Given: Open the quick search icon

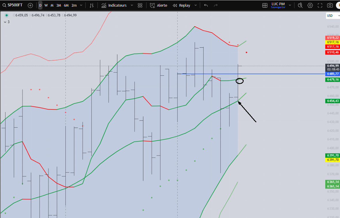Looking at the screenshot, I should (300, 5).
